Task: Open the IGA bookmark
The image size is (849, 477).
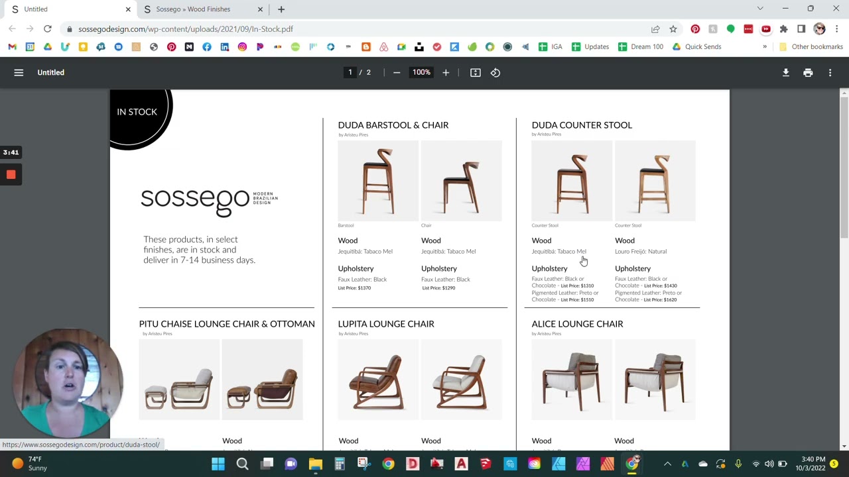Action: 550,46
